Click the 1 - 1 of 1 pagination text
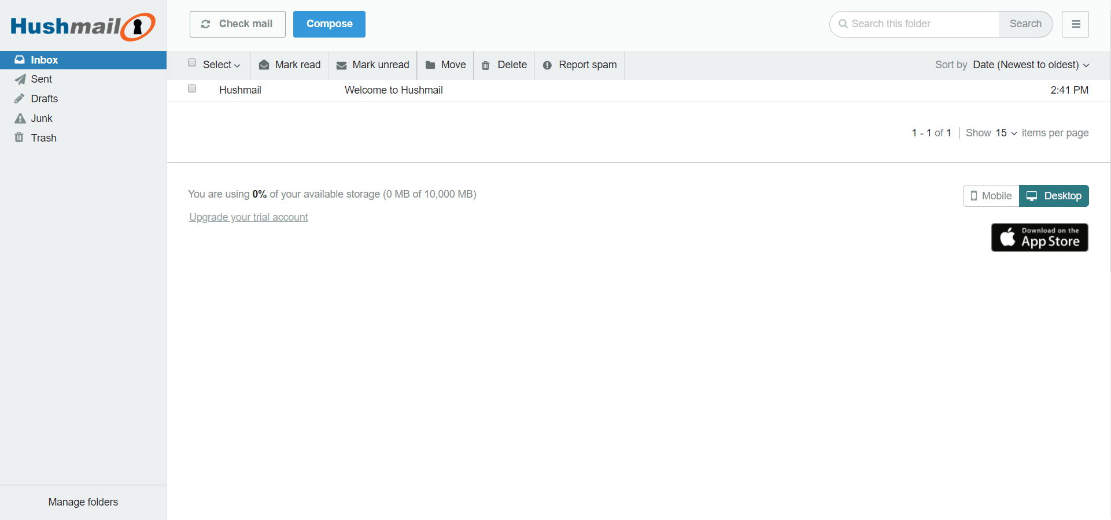The image size is (1111, 520). [931, 133]
